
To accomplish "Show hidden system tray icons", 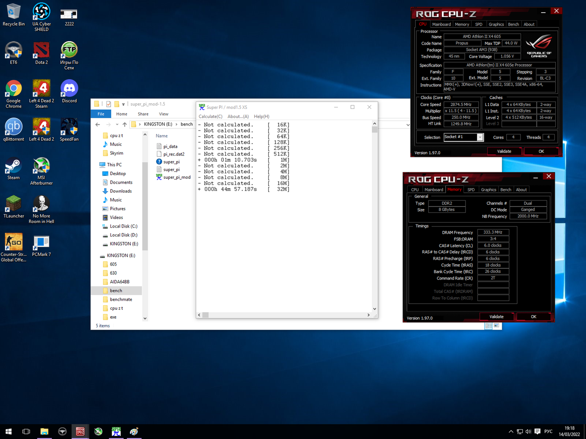I will (511, 432).
